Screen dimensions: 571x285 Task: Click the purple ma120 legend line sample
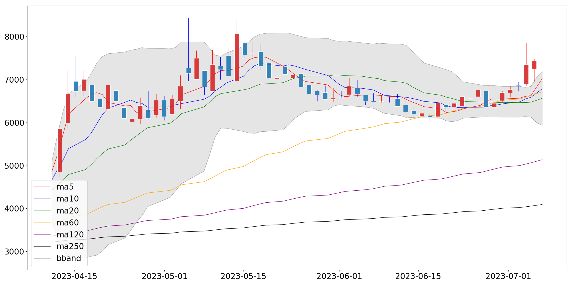pos(42,235)
